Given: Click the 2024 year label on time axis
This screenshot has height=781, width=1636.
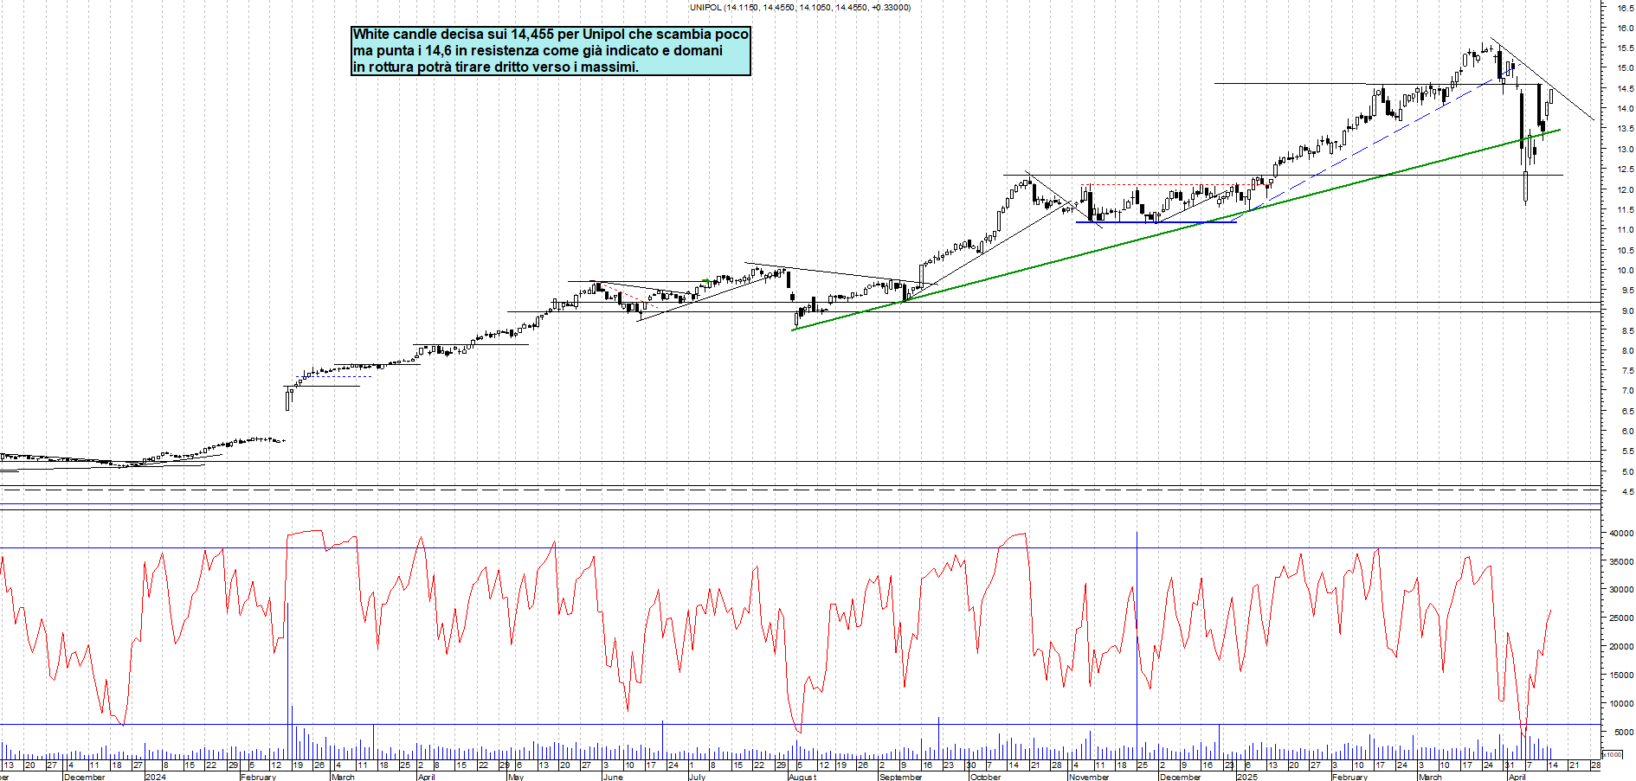Looking at the screenshot, I should 156,777.
